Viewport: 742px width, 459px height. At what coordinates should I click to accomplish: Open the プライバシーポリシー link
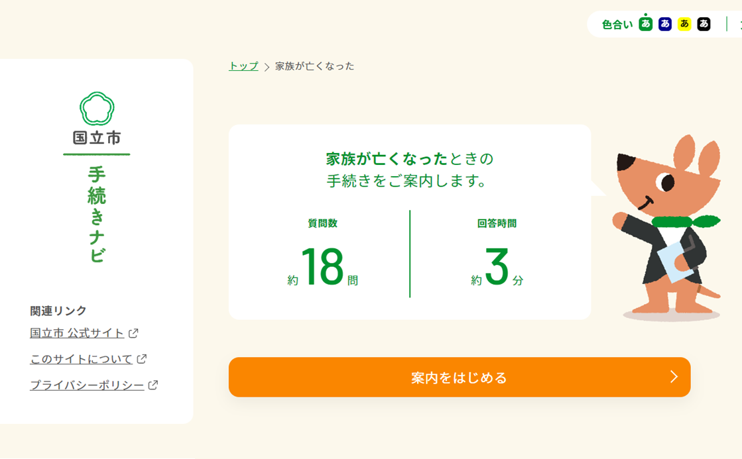click(x=87, y=385)
